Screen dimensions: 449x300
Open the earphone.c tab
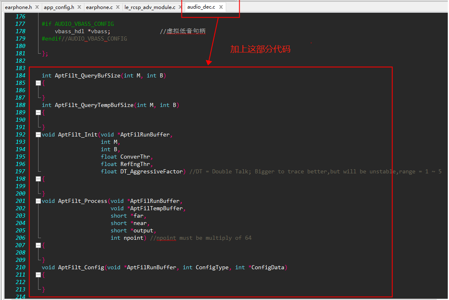100,7
